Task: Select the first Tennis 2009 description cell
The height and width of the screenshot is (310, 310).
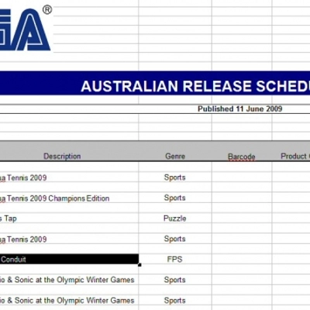Action: click(69, 177)
